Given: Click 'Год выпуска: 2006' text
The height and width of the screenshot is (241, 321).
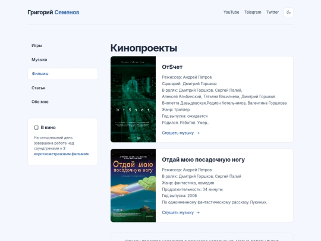Looking at the screenshot, I should 180,196.
